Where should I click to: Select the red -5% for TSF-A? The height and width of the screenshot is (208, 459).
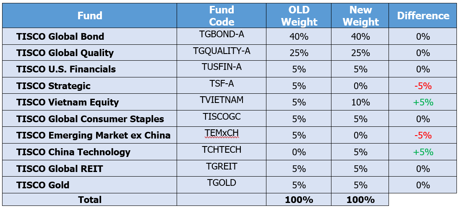[423, 86]
